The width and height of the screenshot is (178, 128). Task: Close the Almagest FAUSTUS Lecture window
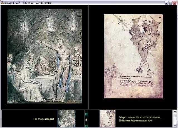tap(174, 3)
